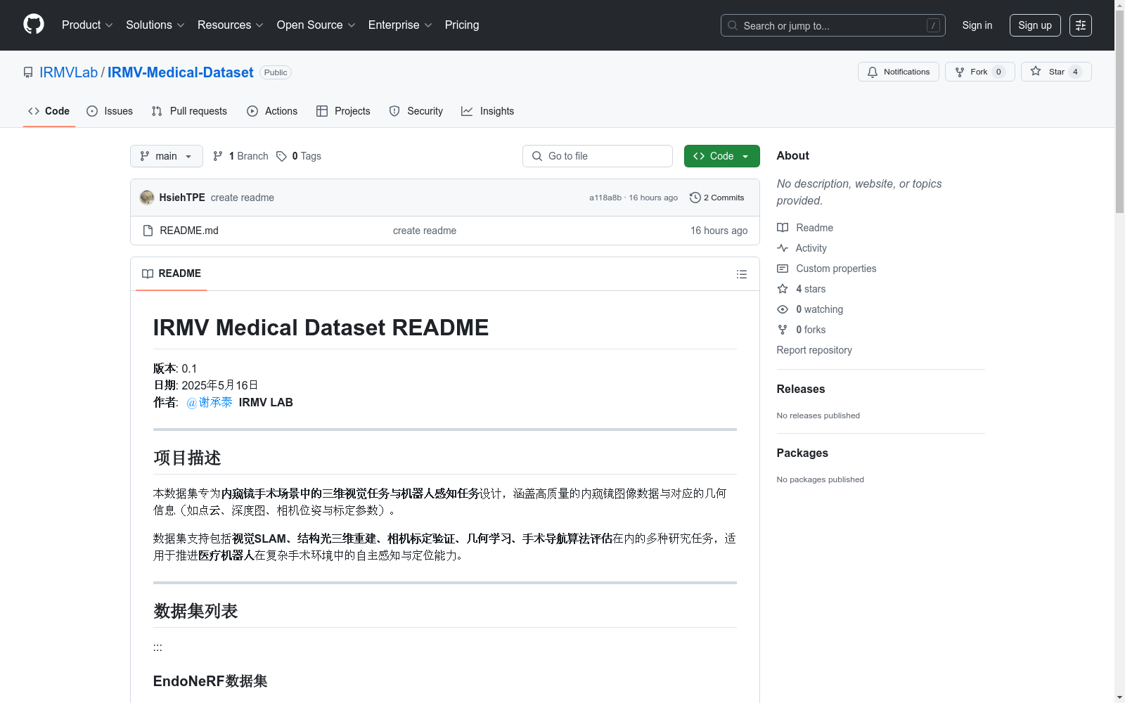Click the Sign in link
The image size is (1125, 703).
(977, 25)
